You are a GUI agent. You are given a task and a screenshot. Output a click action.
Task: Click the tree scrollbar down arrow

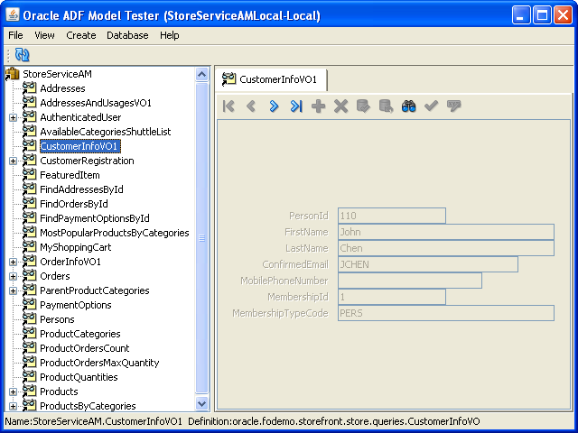coord(202,403)
